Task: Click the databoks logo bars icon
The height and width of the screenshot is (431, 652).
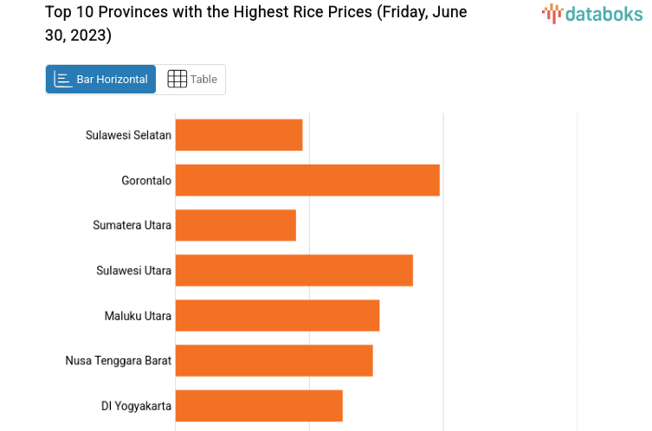Action: click(x=552, y=12)
